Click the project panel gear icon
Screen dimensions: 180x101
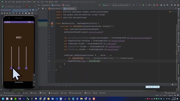[43, 8]
